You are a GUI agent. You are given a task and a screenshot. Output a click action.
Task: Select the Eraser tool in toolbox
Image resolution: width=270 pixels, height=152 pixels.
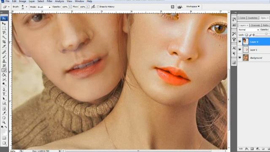tap(4, 71)
